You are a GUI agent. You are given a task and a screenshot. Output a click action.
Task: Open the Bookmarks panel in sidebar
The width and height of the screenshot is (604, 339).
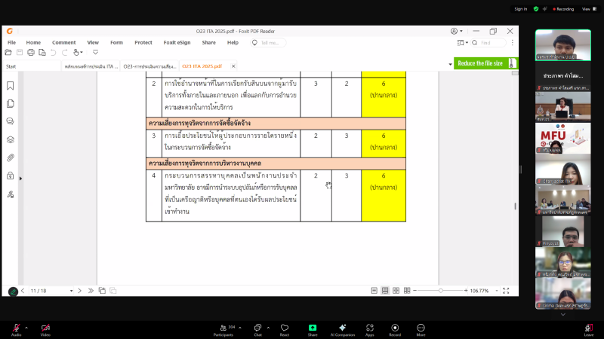(11, 84)
